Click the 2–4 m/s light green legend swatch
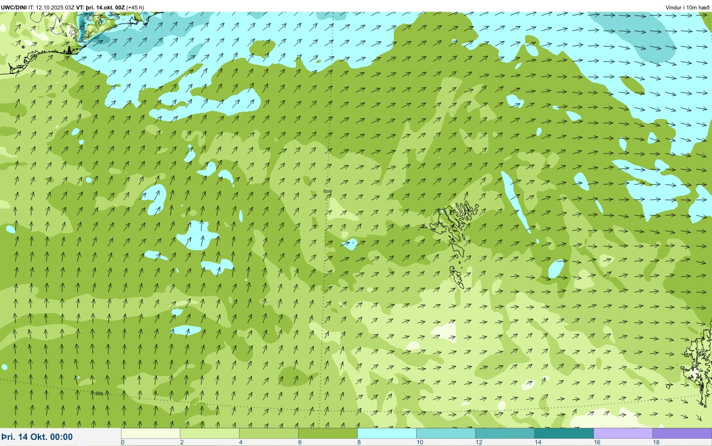The width and height of the screenshot is (712, 446). (210, 433)
